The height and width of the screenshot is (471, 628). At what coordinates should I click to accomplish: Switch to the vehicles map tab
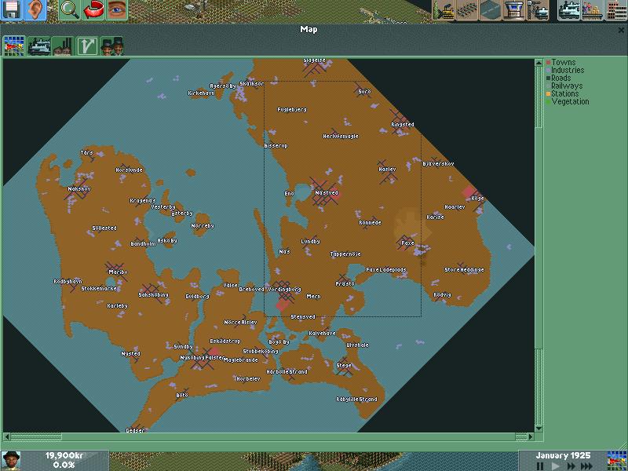tap(38, 46)
